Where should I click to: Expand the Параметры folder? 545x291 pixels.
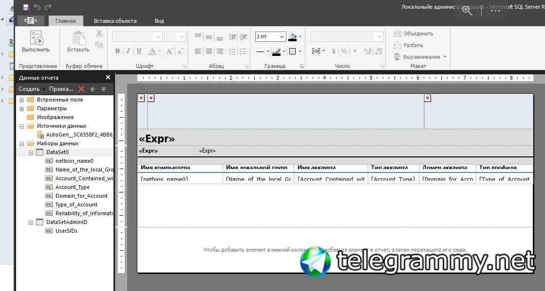pyautogui.click(x=21, y=109)
